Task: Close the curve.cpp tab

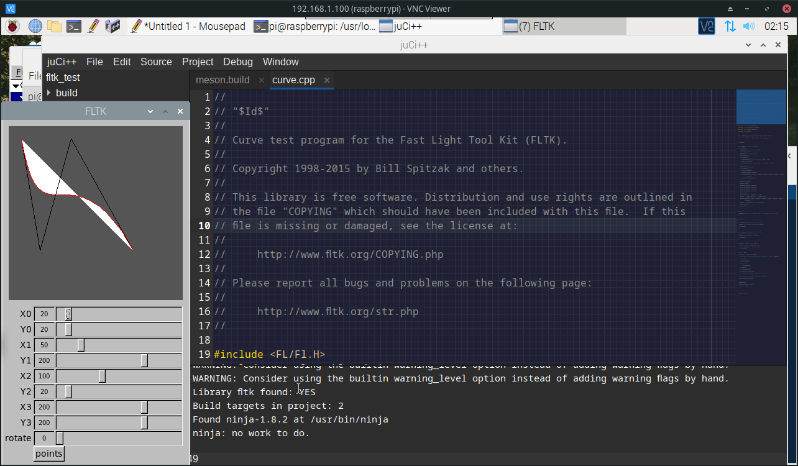Action: pyautogui.click(x=326, y=80)
